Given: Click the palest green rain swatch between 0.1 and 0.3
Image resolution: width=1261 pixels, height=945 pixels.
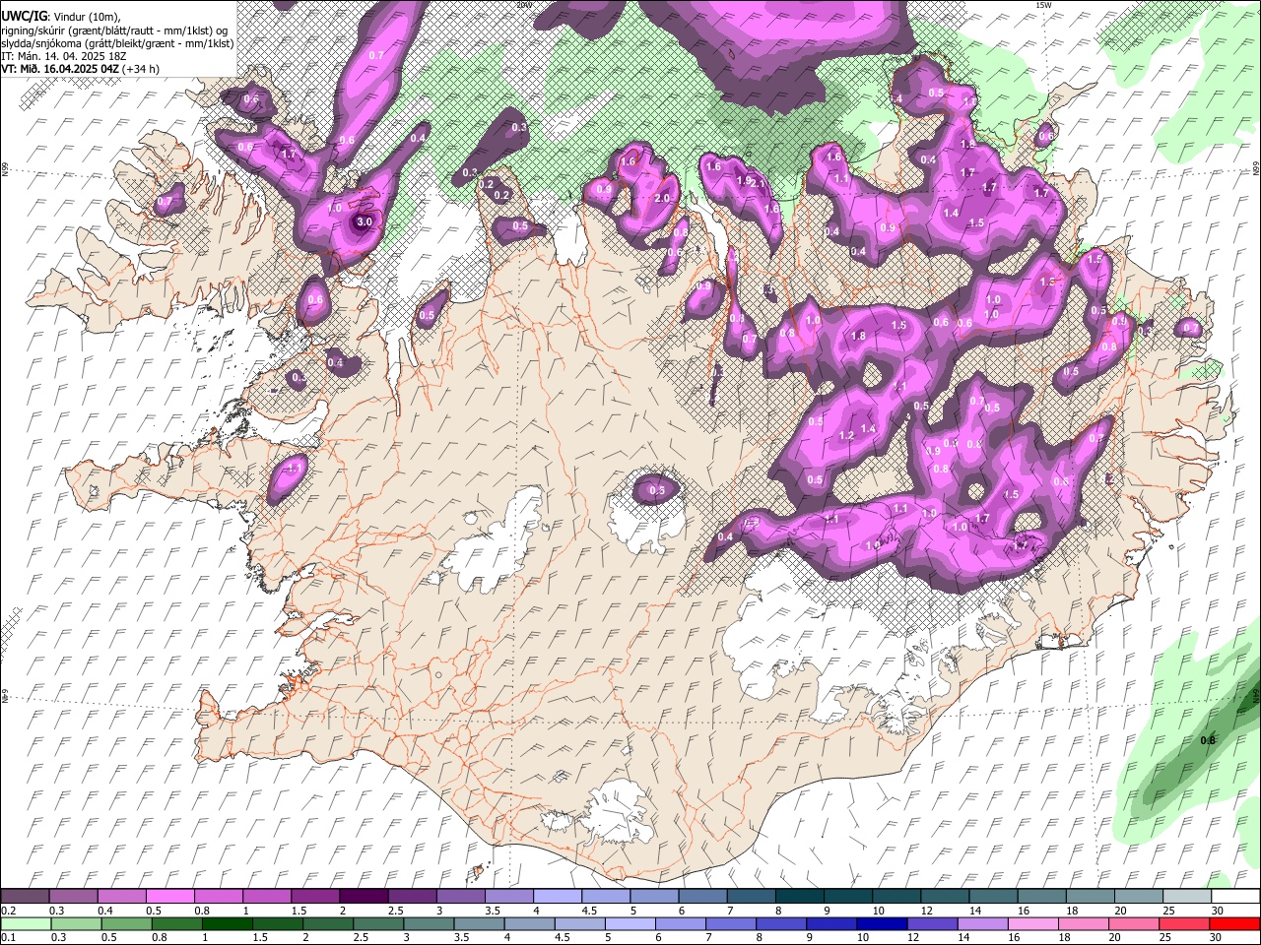Looking at the screenshot, I should [x=26, y=923].
